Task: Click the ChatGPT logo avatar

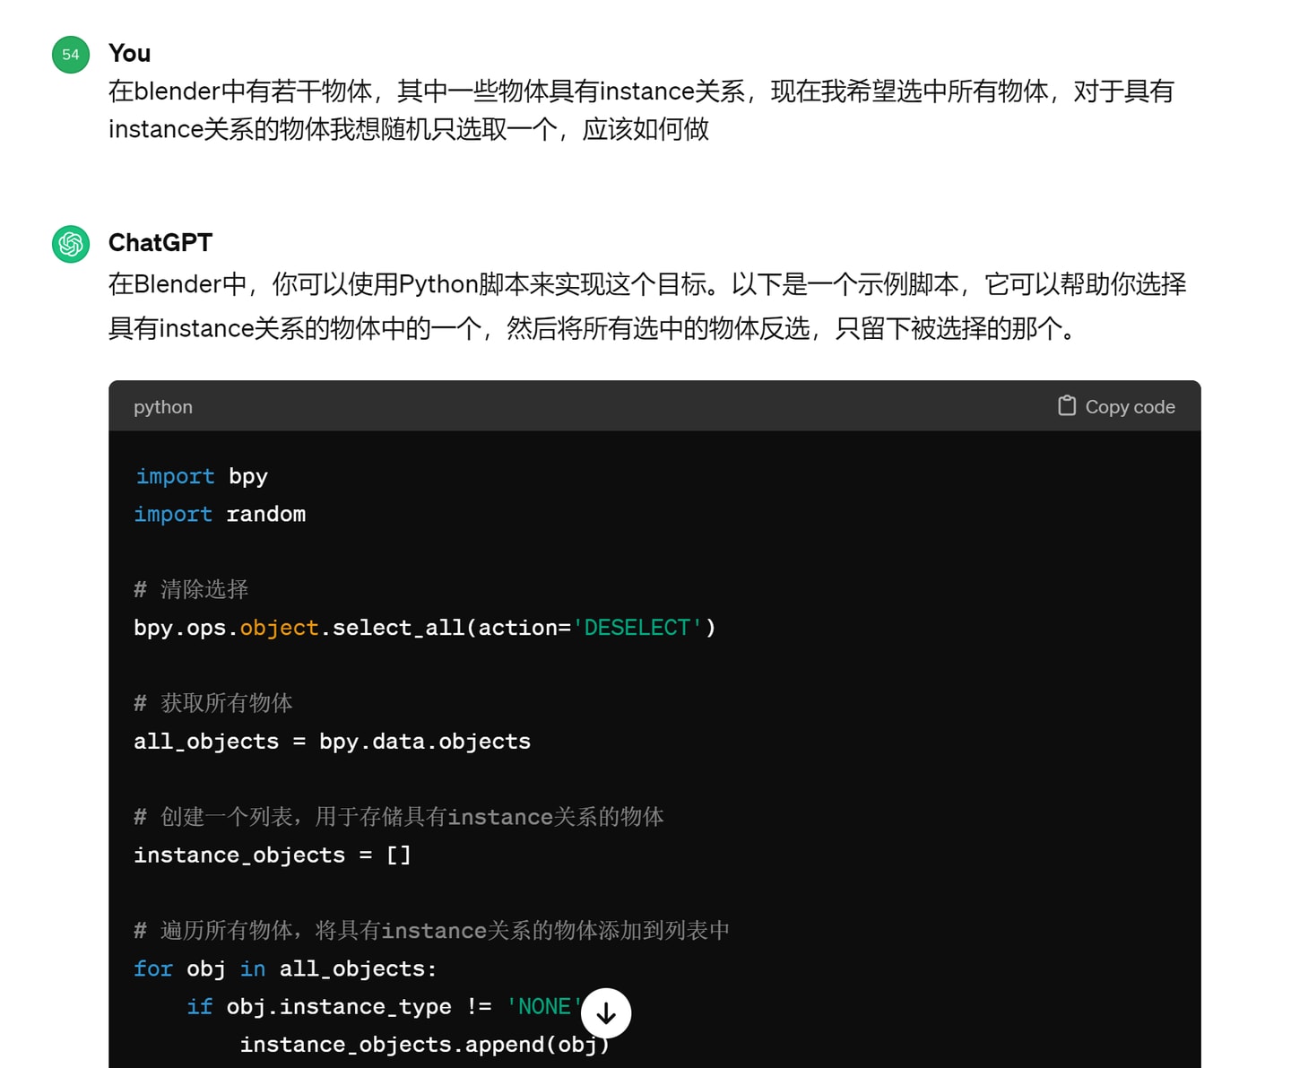Action: (71, 244)
